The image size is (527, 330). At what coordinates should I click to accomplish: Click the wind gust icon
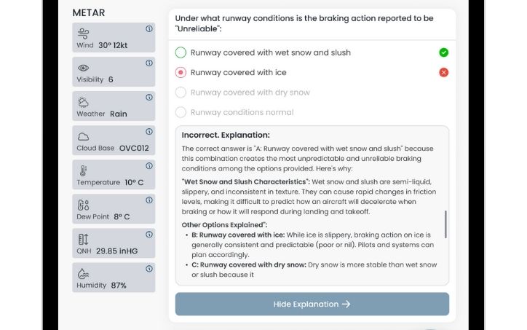83,33
